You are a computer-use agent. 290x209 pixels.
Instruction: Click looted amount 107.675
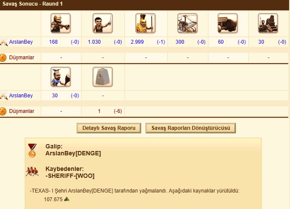[x=53, y=199]
